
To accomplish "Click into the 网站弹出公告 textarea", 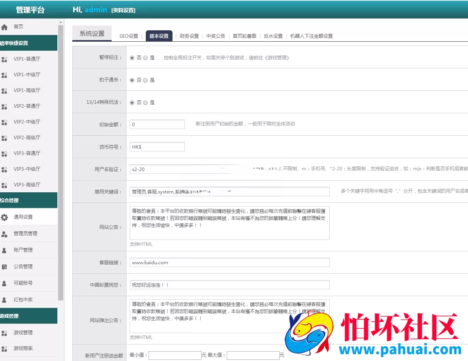I will pos(229,316).
